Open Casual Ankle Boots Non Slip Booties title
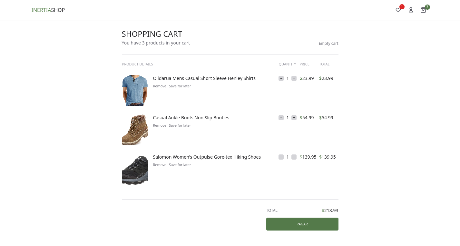460x246 pixels. click(x=191, y=118)
